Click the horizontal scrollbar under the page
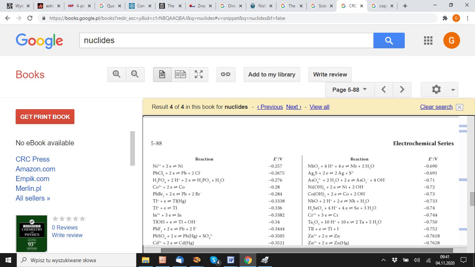 [x=307, y=250]
